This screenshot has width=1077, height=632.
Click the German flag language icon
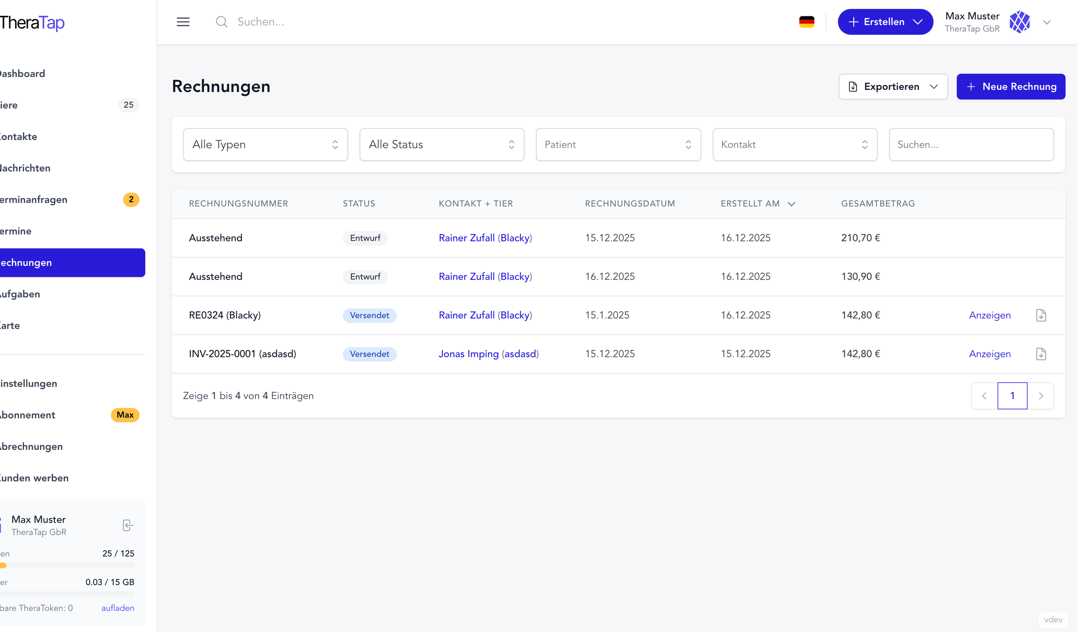(x=806, y=21)
